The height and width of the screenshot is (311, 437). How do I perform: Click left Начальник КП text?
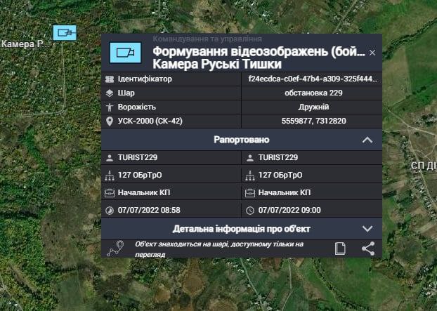pyautogui.click(x=144, y=192)
